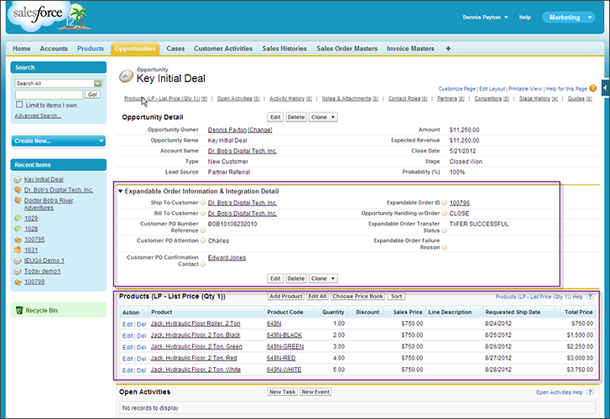The width and height of the screenshot is (610, 419).
Task: Open product code 649N-GREEN link
Action: pos(285,346)
